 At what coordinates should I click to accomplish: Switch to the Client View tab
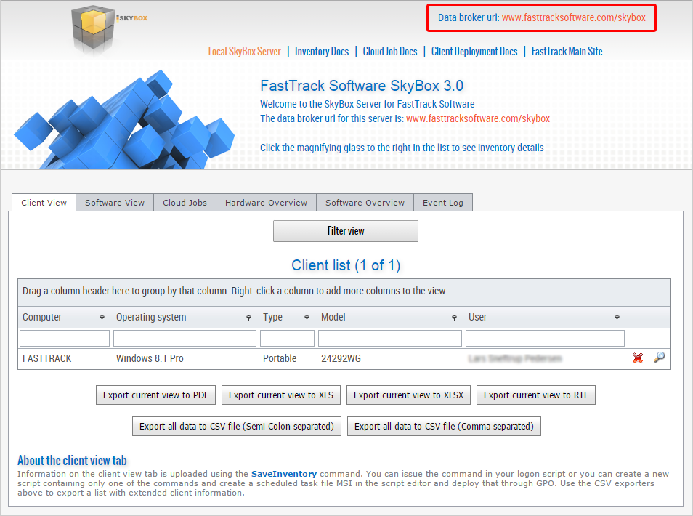(44, 203)
